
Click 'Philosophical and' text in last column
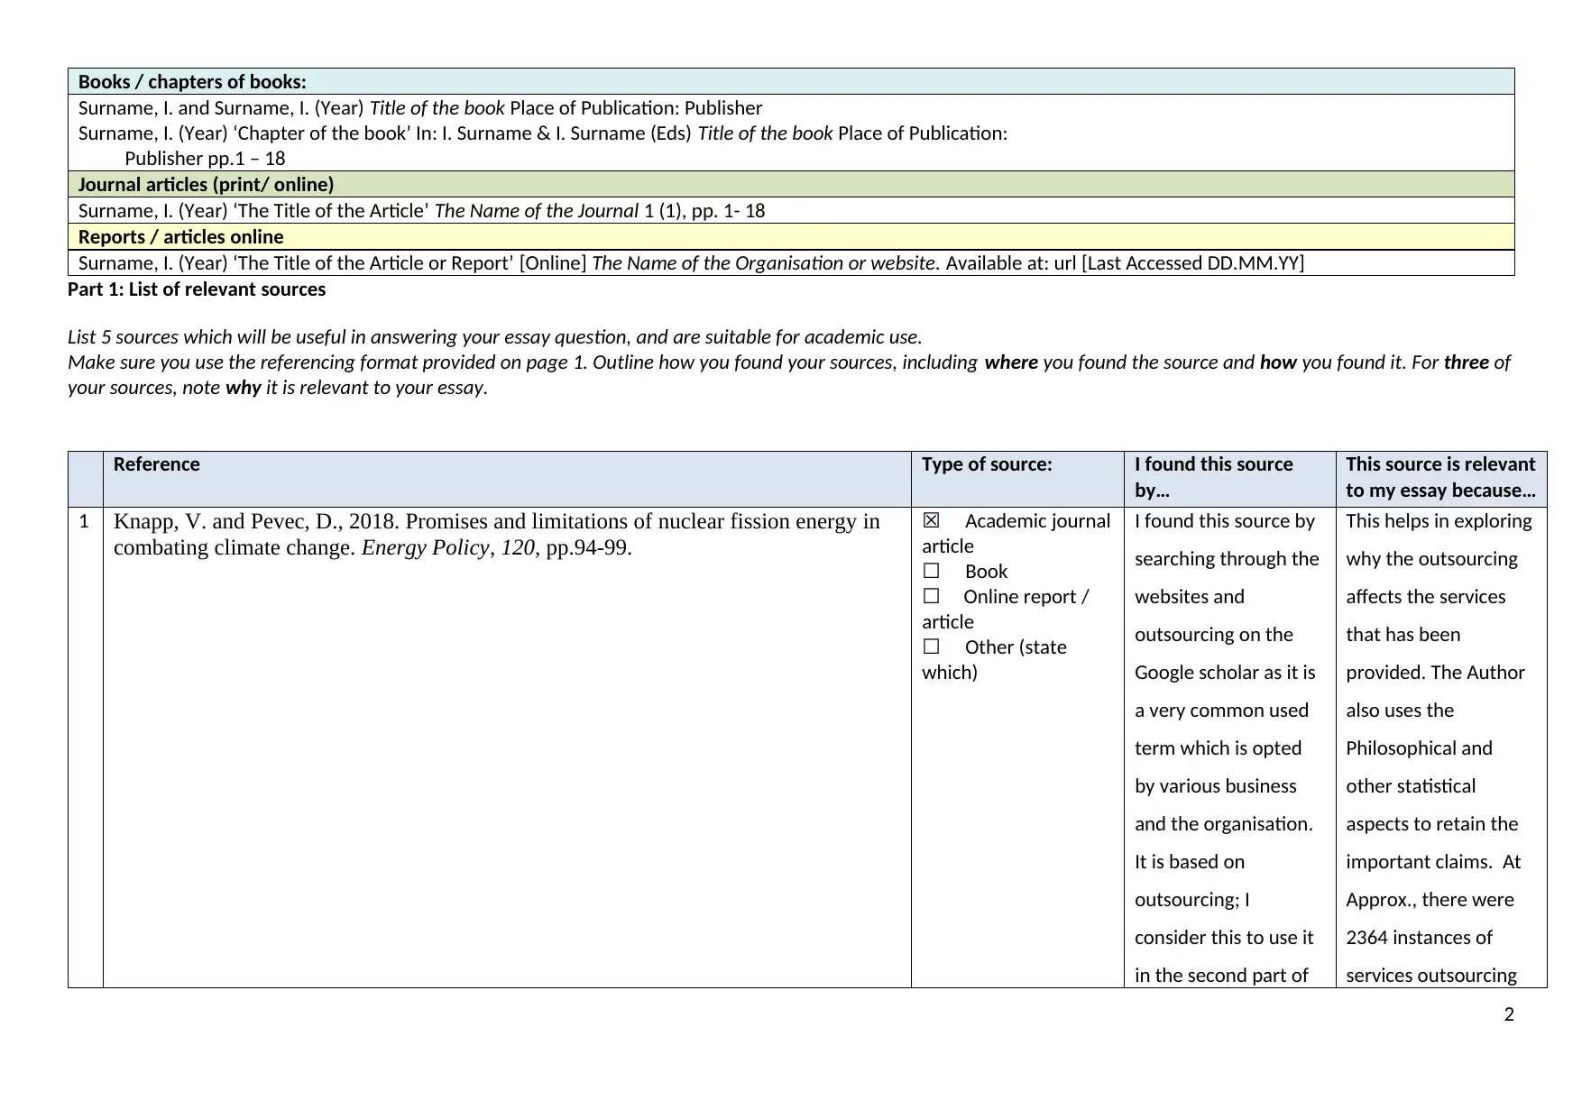pyautogui.click(x=1420, y=748)
